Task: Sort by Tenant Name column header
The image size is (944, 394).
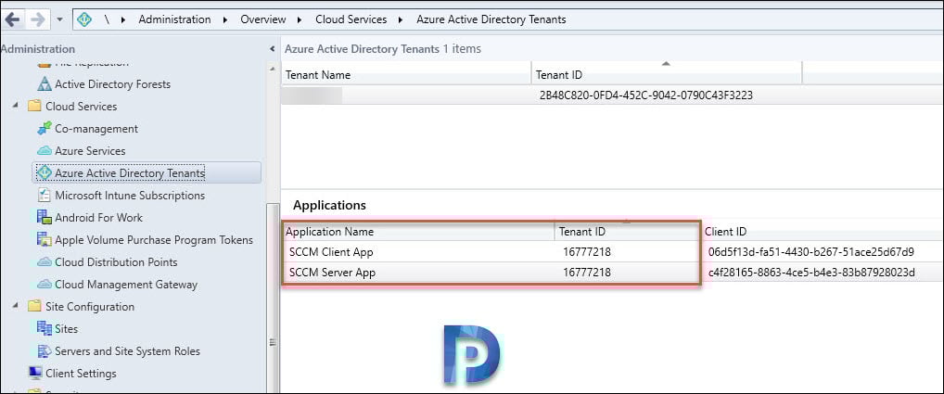Action: click(407, 75)
